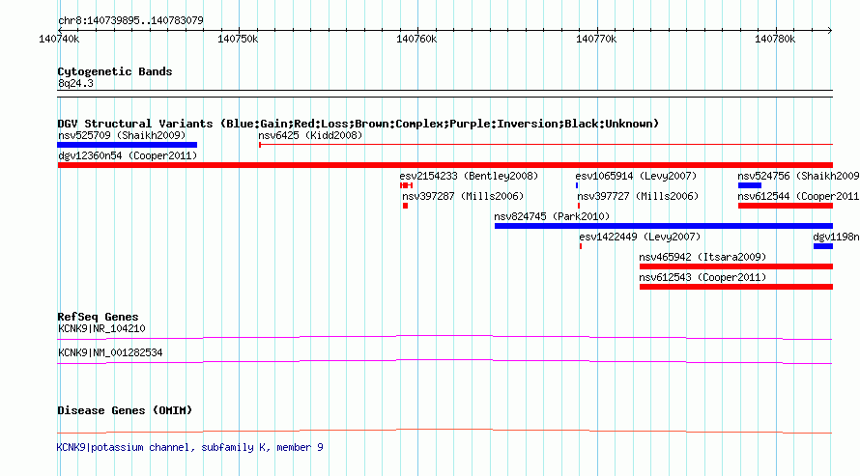The height and width of the screenshot is (476, 860).
Task: Click the Cytogenetic Bands track heading
Action: [x=115, y=71]
